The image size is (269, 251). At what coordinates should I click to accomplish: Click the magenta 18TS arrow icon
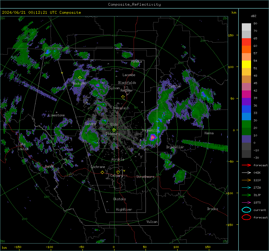[x=246, y=203]
